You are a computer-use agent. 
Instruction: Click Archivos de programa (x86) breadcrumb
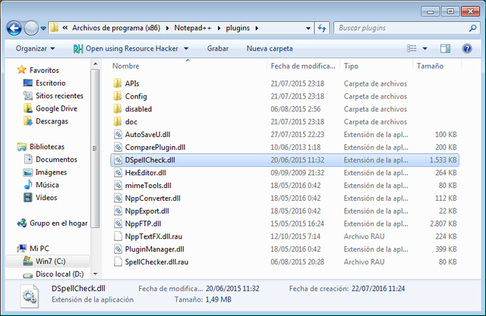pyautogui.click(x=116, y=28)
